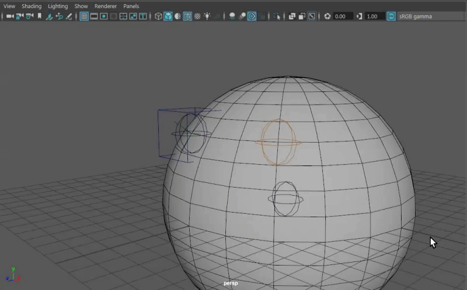467x290 pixels.
Task: Open the Show menu
Action: tap(81, 6)
